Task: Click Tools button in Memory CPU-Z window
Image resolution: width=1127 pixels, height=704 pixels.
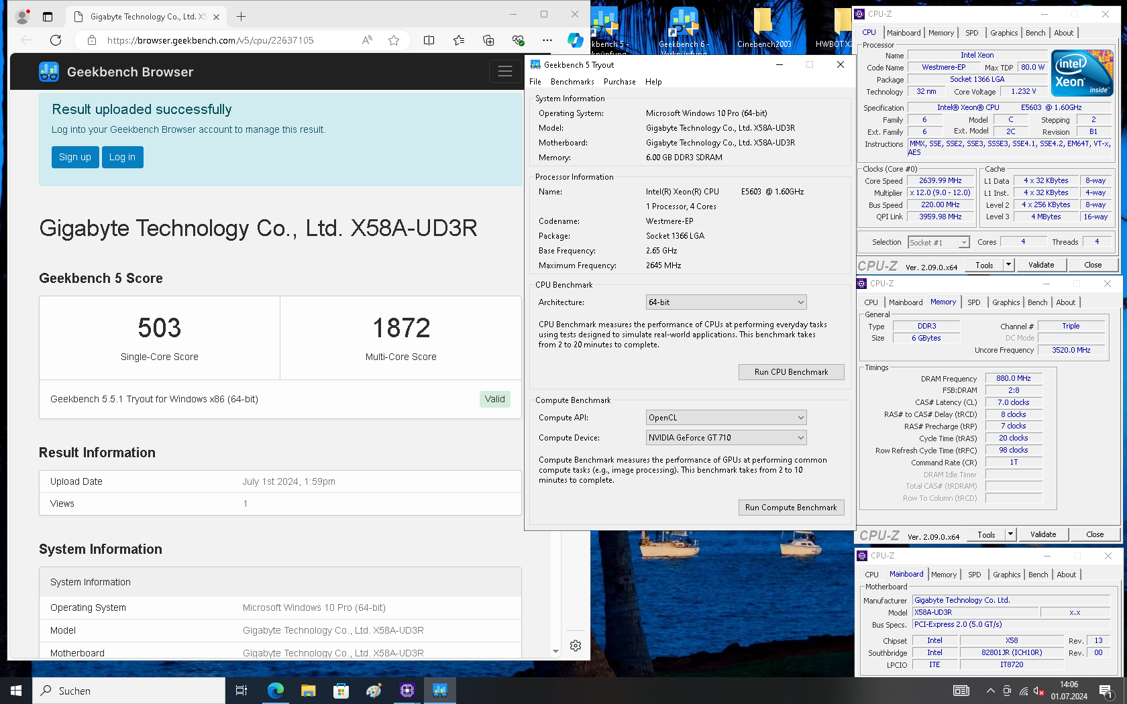Action: pos(986,534)
